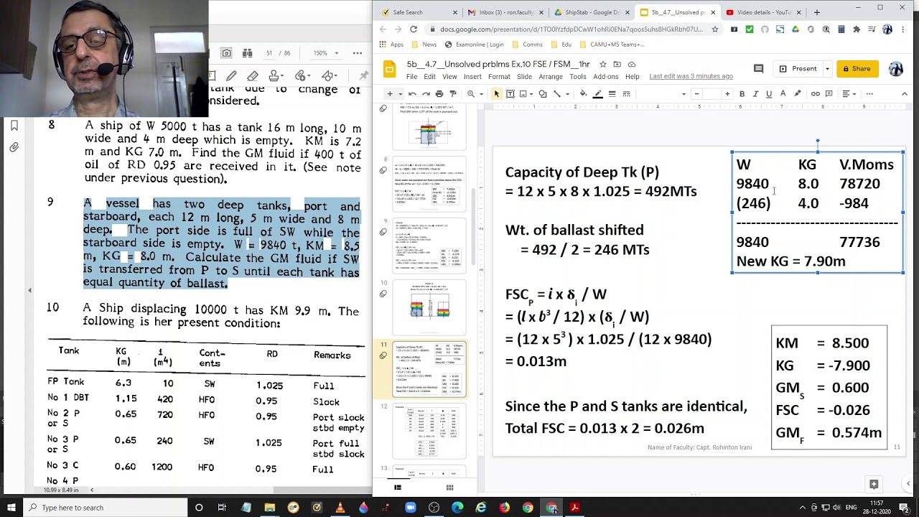Screen dimensions: 919x517
Task: Open the Border color pencil
Action: [x=597, y=94]
